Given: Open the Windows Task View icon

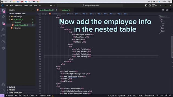Looking at the screenshot, I should (10, 2).
